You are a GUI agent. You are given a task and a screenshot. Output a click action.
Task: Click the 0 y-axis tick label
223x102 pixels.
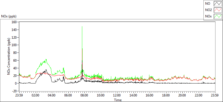(16, 83)
